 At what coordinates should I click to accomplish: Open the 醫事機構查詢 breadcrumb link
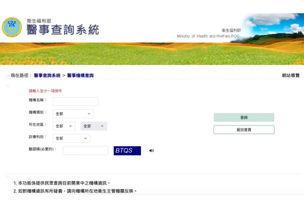tap(80, 75)
